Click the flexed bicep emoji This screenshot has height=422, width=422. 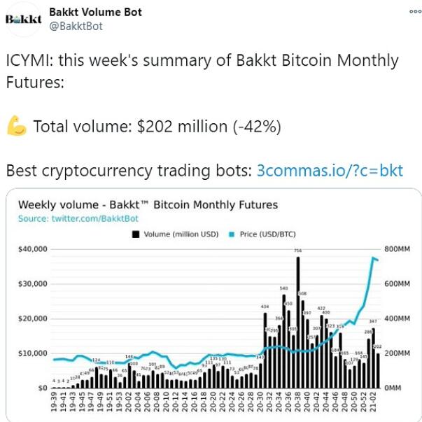16,127
